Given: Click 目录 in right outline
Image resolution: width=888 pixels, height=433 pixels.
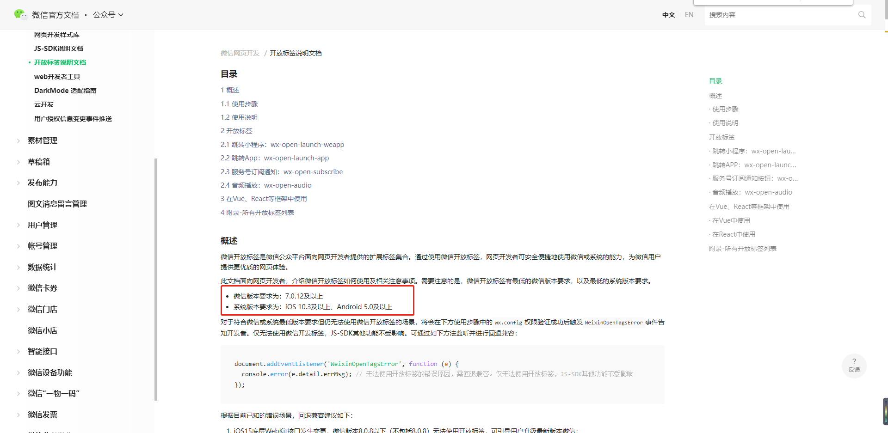Looking at the screenshot, I should point(715,81).
